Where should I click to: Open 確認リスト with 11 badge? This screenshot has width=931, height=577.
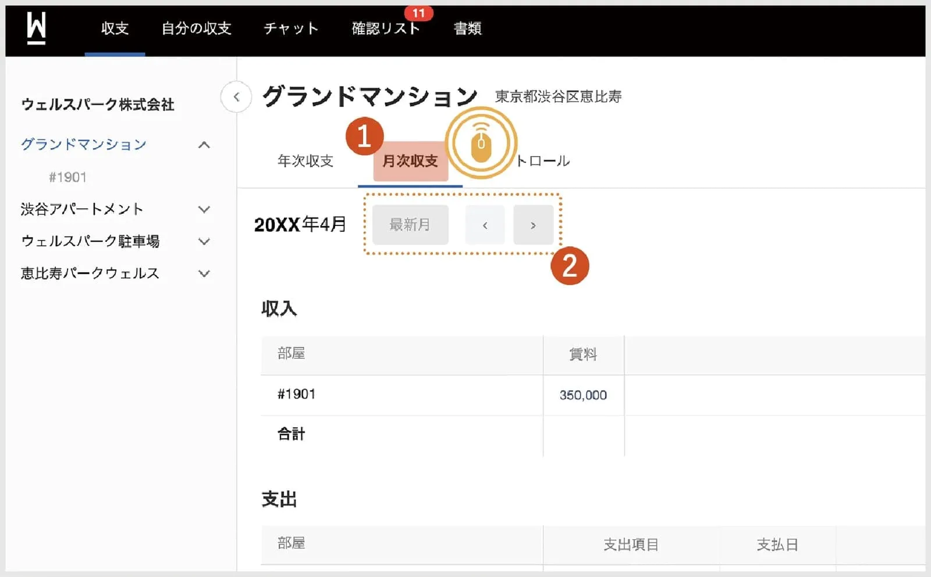pos(386,28)
